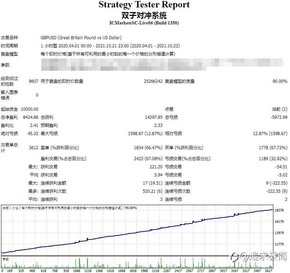Viewport: 290px width, 273px height.
Task: Click the 参数 label
Action: pos(5,65)
